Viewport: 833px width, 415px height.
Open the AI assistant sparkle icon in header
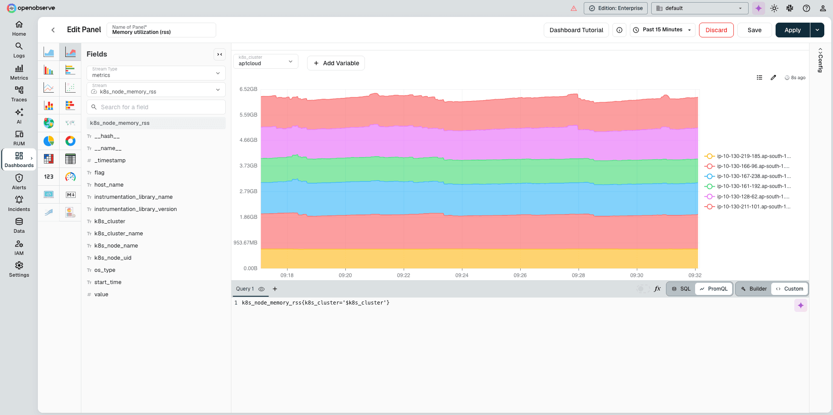pyautogui.click(x=759, y=8)
